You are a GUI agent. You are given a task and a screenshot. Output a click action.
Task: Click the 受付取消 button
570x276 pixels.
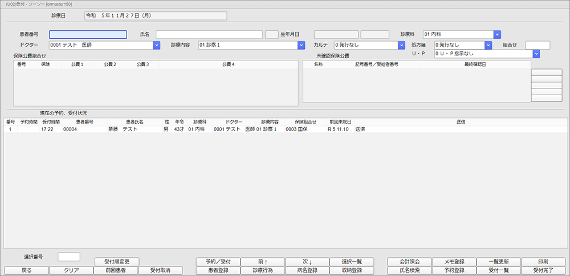pyautogui.click(x=160, y=270)
